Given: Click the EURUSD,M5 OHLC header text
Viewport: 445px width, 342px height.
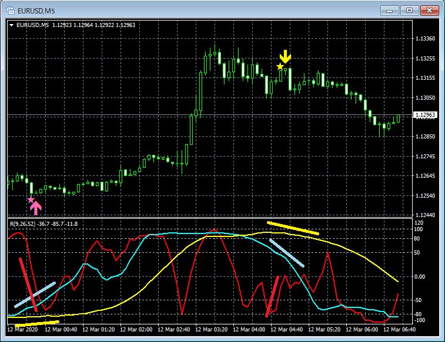Looking at the screenshot, I should tap(76, 25).
